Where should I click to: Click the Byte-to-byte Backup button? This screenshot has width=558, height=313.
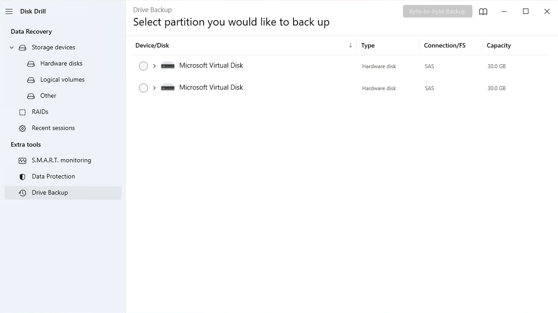point(437,11)
